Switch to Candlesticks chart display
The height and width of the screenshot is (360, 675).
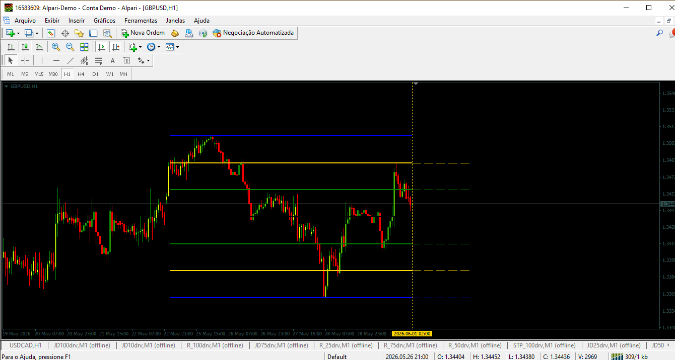25,47
